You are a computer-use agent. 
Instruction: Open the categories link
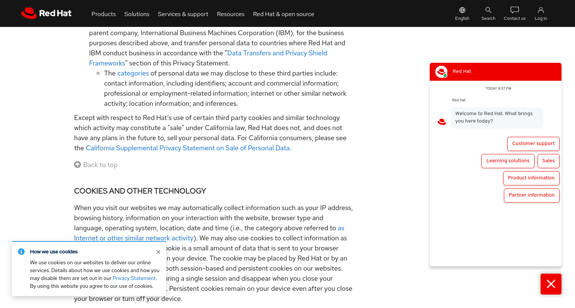[133, 73]
